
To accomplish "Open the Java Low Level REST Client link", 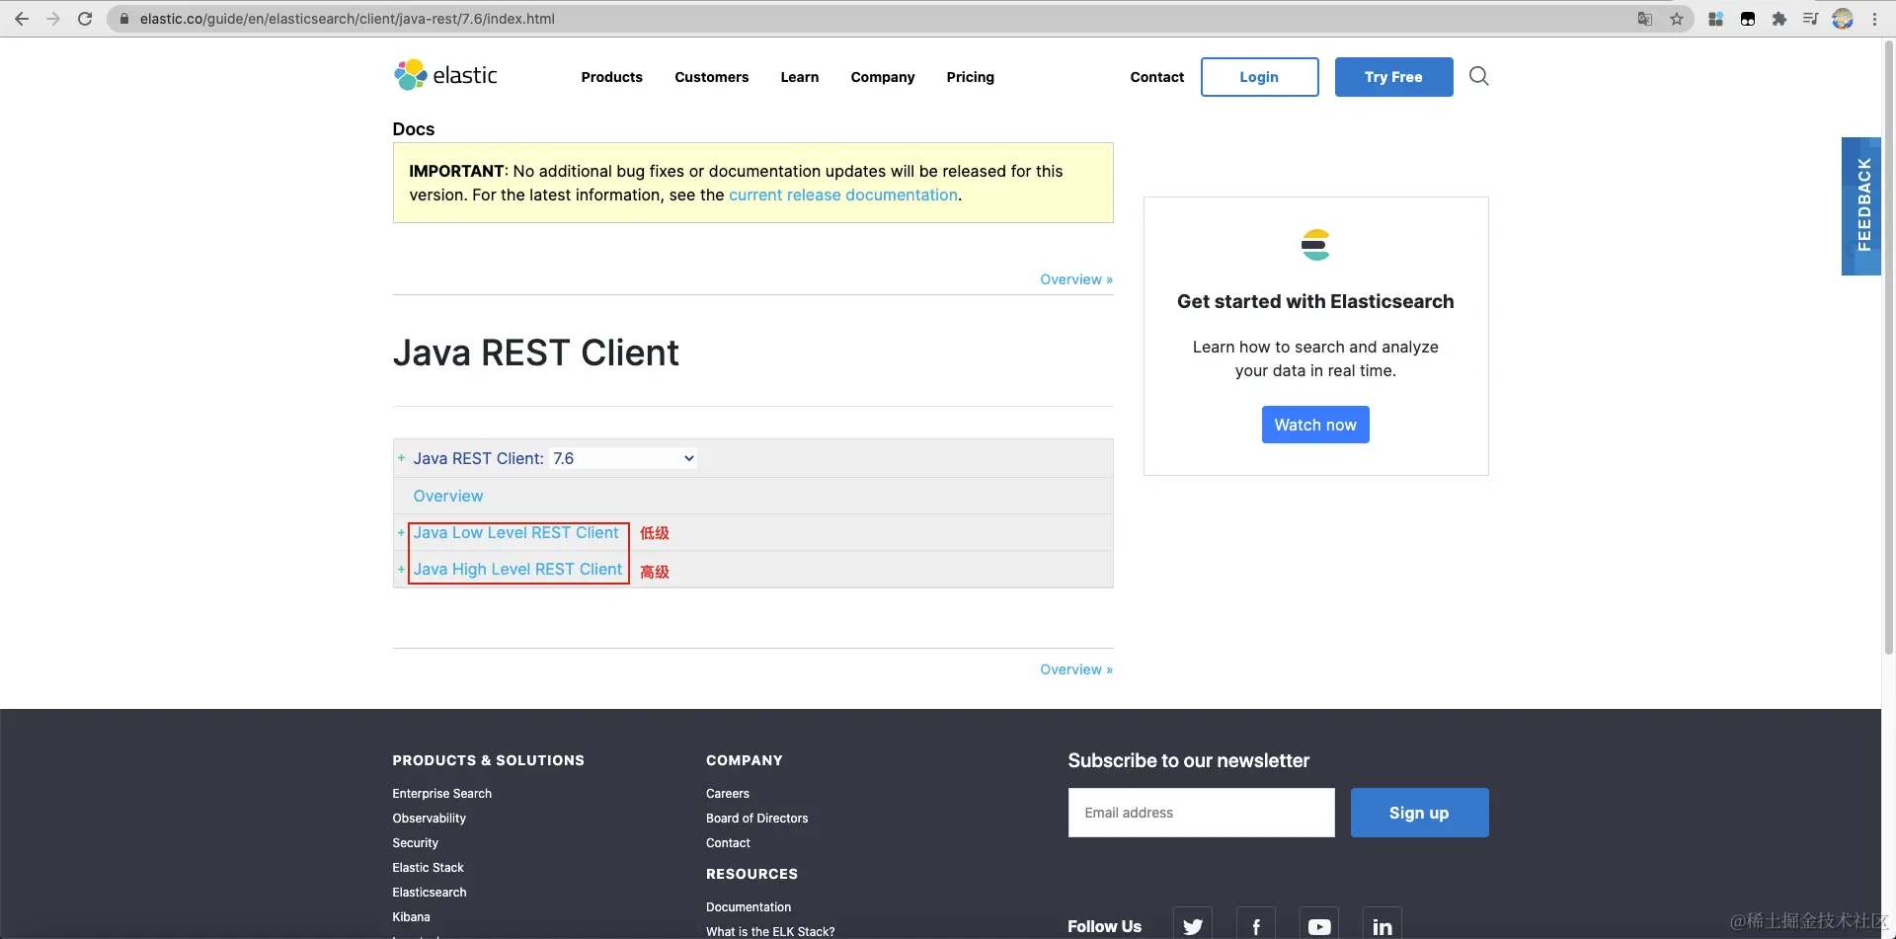I will coord(516,533).
